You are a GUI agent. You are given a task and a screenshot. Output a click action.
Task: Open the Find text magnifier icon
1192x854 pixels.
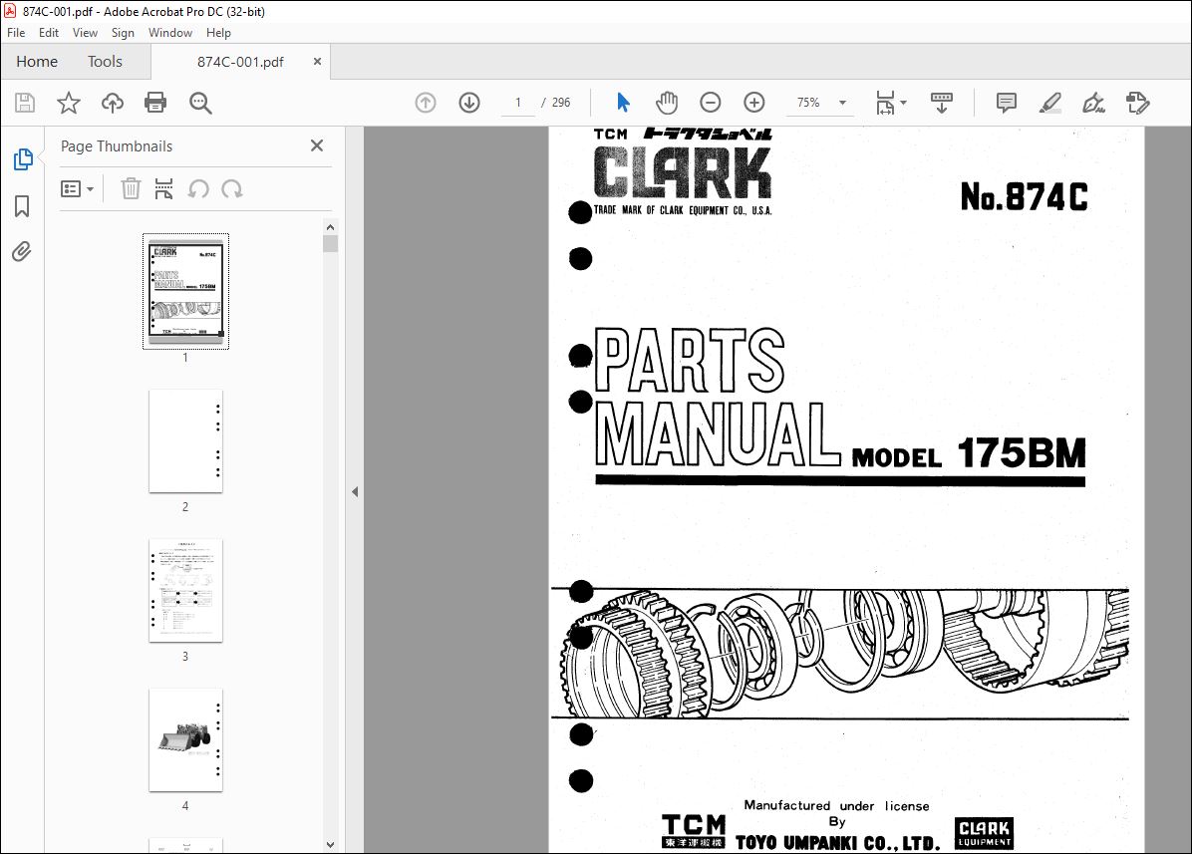pyautogui.click(x=200, y=103)
